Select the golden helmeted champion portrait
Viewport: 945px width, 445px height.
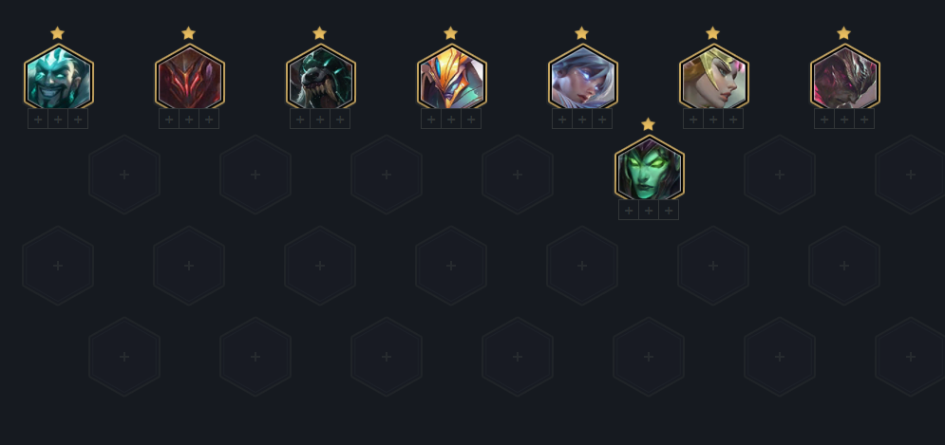pyautogui.click(x=452, y=79)
